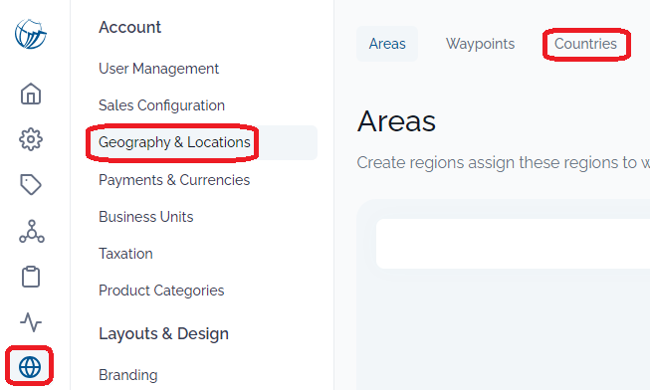Go to Sales Configuration

pyautogui.click(x=161, y=105)
